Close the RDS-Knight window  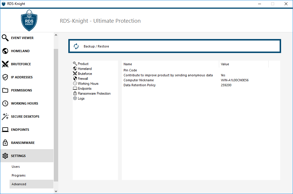[286, 4]
